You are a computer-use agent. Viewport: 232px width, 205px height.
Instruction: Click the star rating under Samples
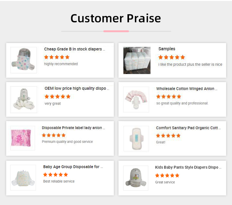point(171,57)
